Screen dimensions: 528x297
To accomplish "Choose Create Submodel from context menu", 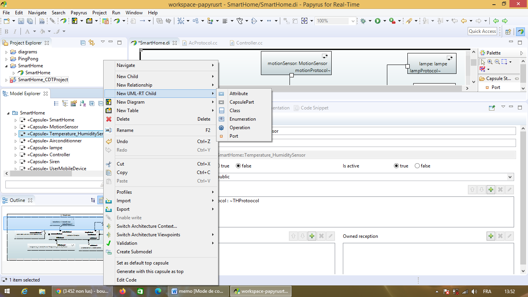I will 160,252.
